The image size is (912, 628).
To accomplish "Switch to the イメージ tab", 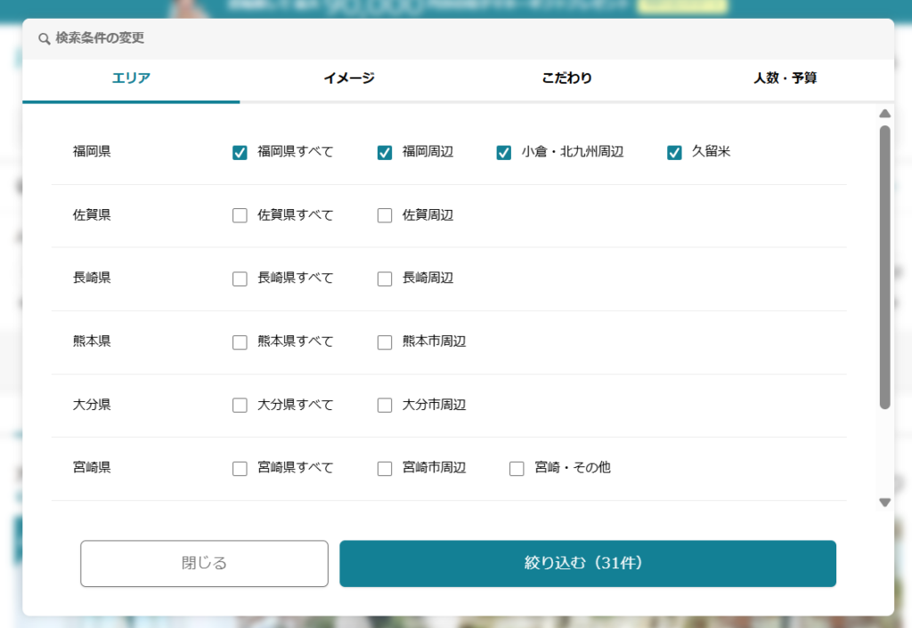I will click(x=348, y=78).
